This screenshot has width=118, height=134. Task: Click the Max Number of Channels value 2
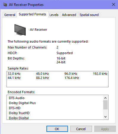click(x=57, y=47)
